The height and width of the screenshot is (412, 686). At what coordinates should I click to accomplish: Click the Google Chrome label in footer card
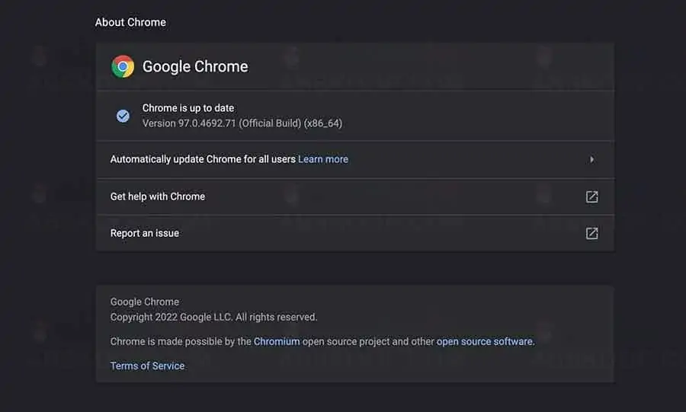click(x=145, y=302)
